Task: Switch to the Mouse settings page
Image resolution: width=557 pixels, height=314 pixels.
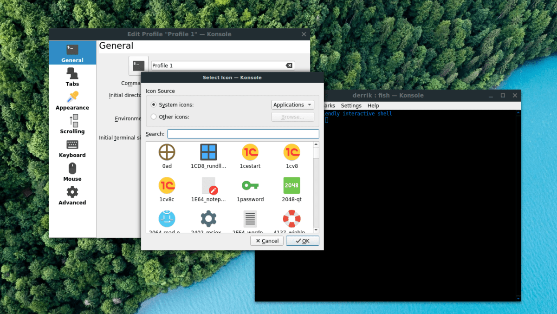Action: click(72, 171)
